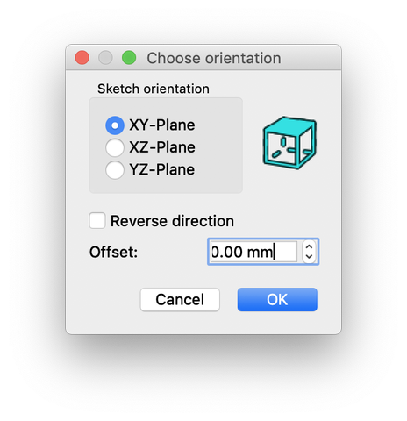This screenshot has width=407, height=421.
Task: Confirm orientation with the OK button
Action: pos(277,300)
